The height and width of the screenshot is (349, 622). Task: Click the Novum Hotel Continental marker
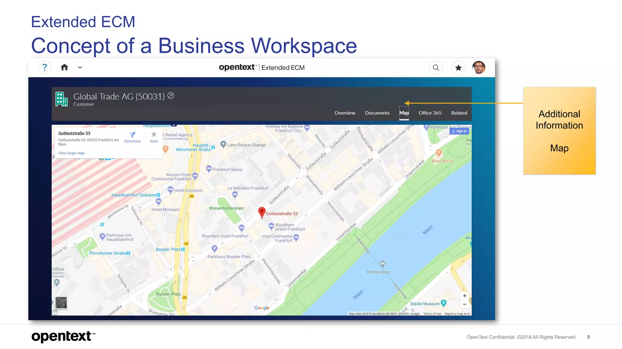(195, 176)
